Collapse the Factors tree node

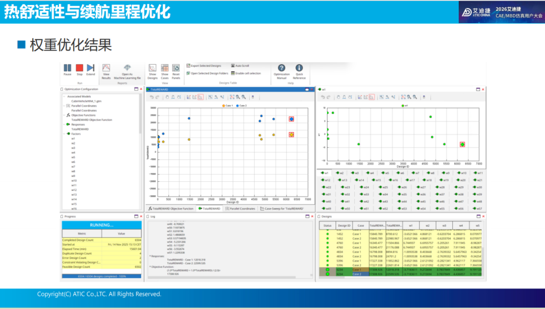pos(64,133)
